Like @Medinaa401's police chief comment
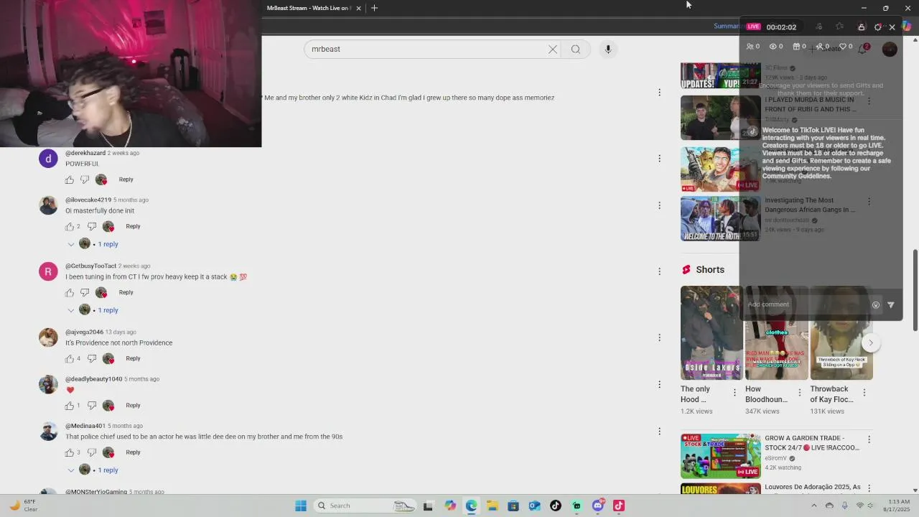 (70, 452)
